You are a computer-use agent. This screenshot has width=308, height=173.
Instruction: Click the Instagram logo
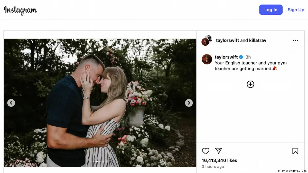(20, 10)
